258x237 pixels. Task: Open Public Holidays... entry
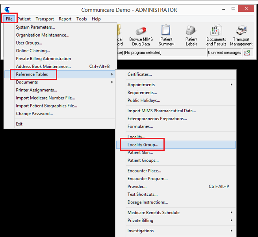(176, 100)
